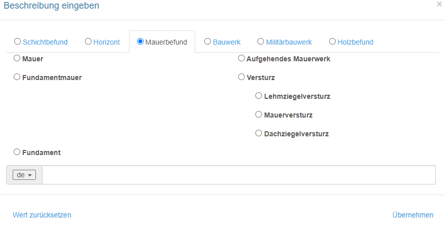The image size is (445, 226).
Task: Toggle the Holzbefund tab radio circle
Action: tap(332, 42)
